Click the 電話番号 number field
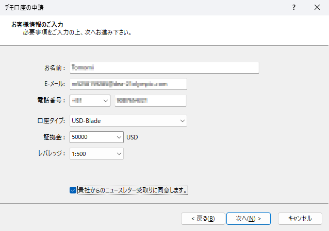 tap(151, 100)
